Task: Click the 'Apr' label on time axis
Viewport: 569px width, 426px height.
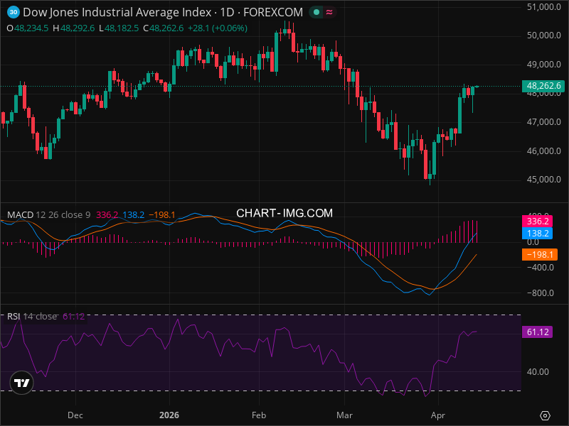Action: pos(438,415)
